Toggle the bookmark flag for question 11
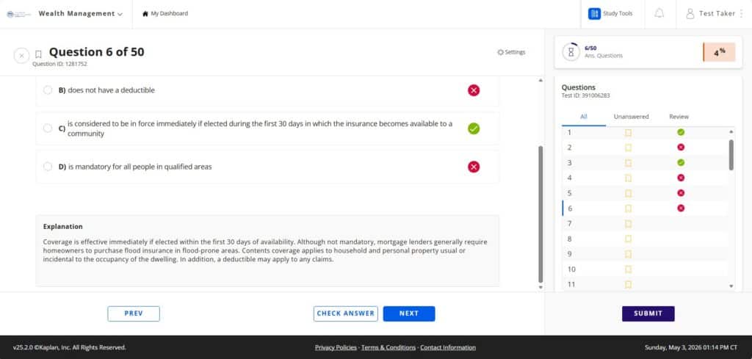The height and width of the screenshot is (359, 752). coord(628,285)
